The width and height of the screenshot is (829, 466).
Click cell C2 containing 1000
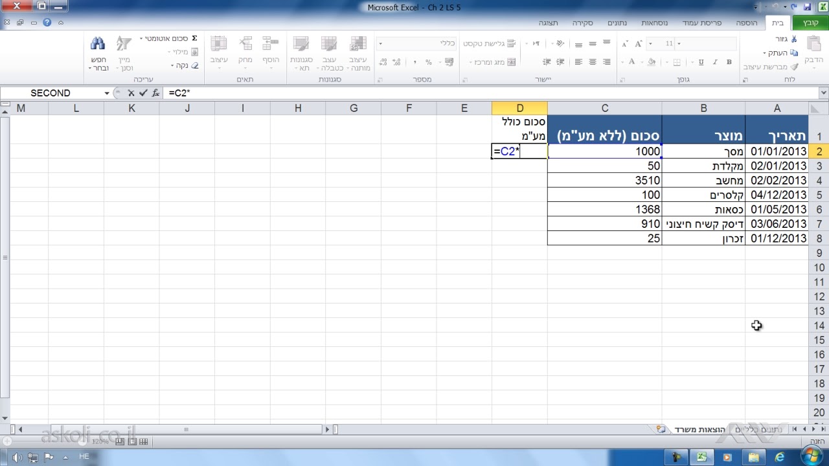(x=605, y=151)
